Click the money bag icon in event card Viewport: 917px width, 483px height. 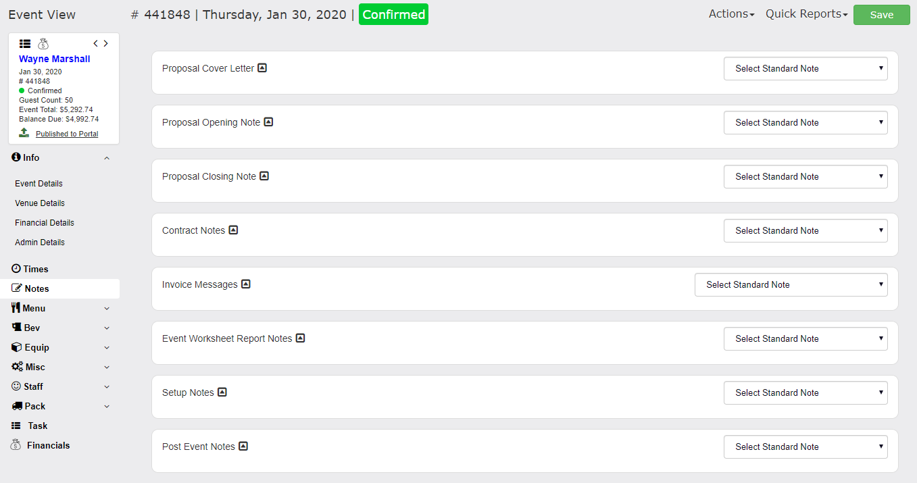(43, 43)
